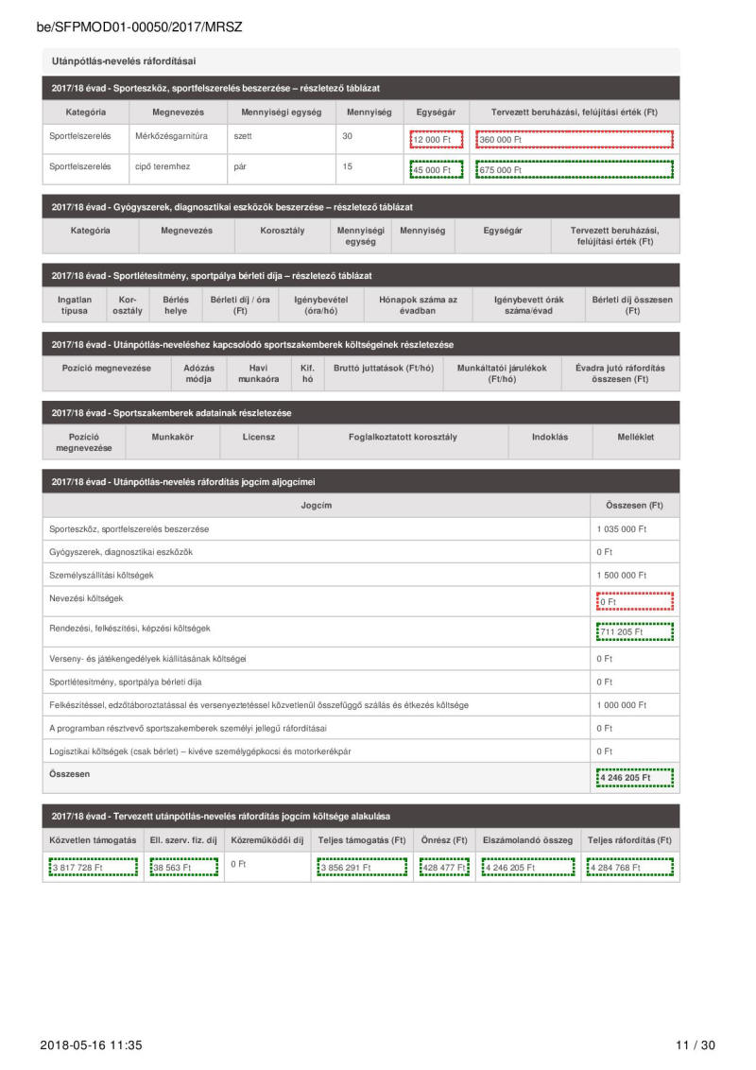Select the 360 000 Ft planned value field

(574, 139)
